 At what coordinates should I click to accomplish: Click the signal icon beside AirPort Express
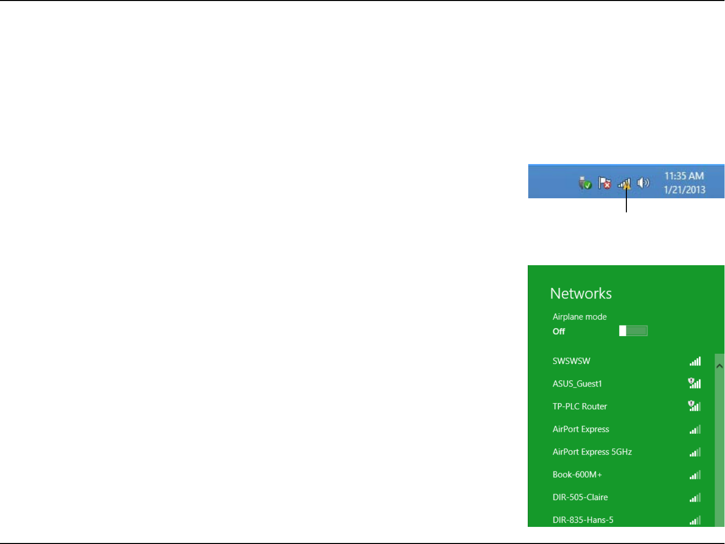point(695,429)
